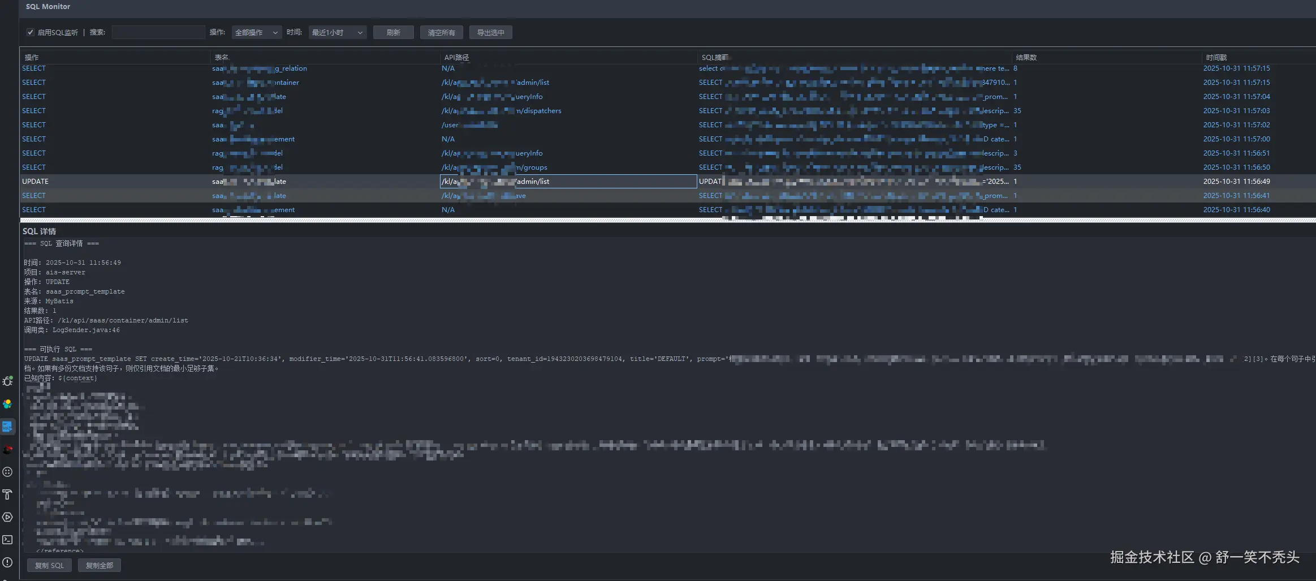
Task: Select the row timestamped 2025-10-31 11:57:00
Action: [x=667, y=139]
